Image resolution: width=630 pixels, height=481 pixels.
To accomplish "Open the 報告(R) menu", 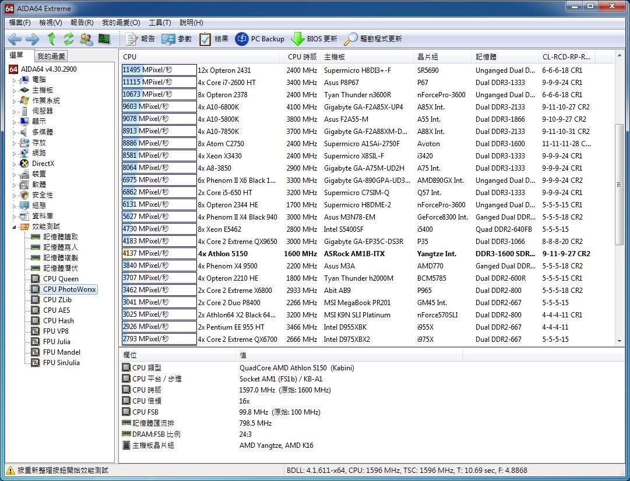I will [82, 23].
